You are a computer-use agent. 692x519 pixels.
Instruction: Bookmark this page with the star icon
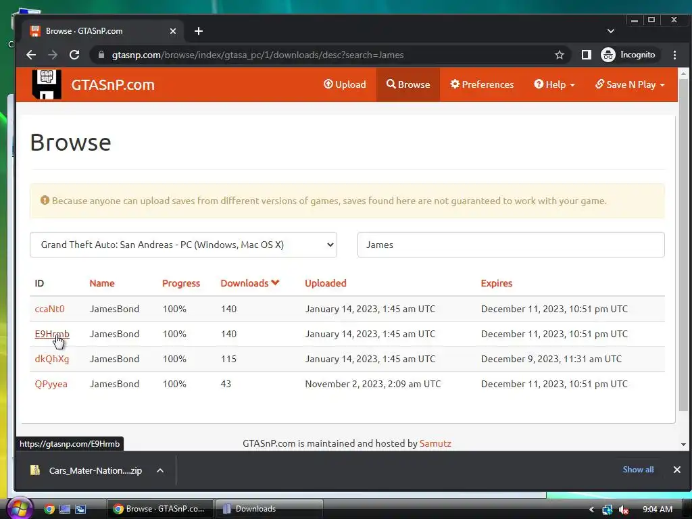560,55
